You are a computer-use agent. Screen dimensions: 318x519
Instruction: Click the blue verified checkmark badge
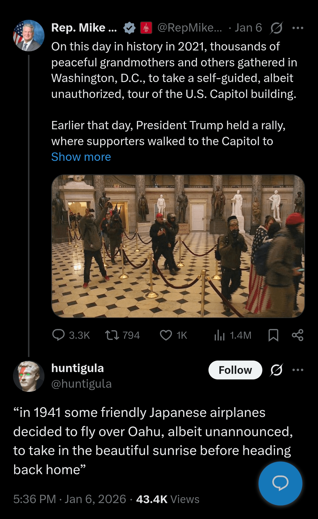[x=129, y=28]
